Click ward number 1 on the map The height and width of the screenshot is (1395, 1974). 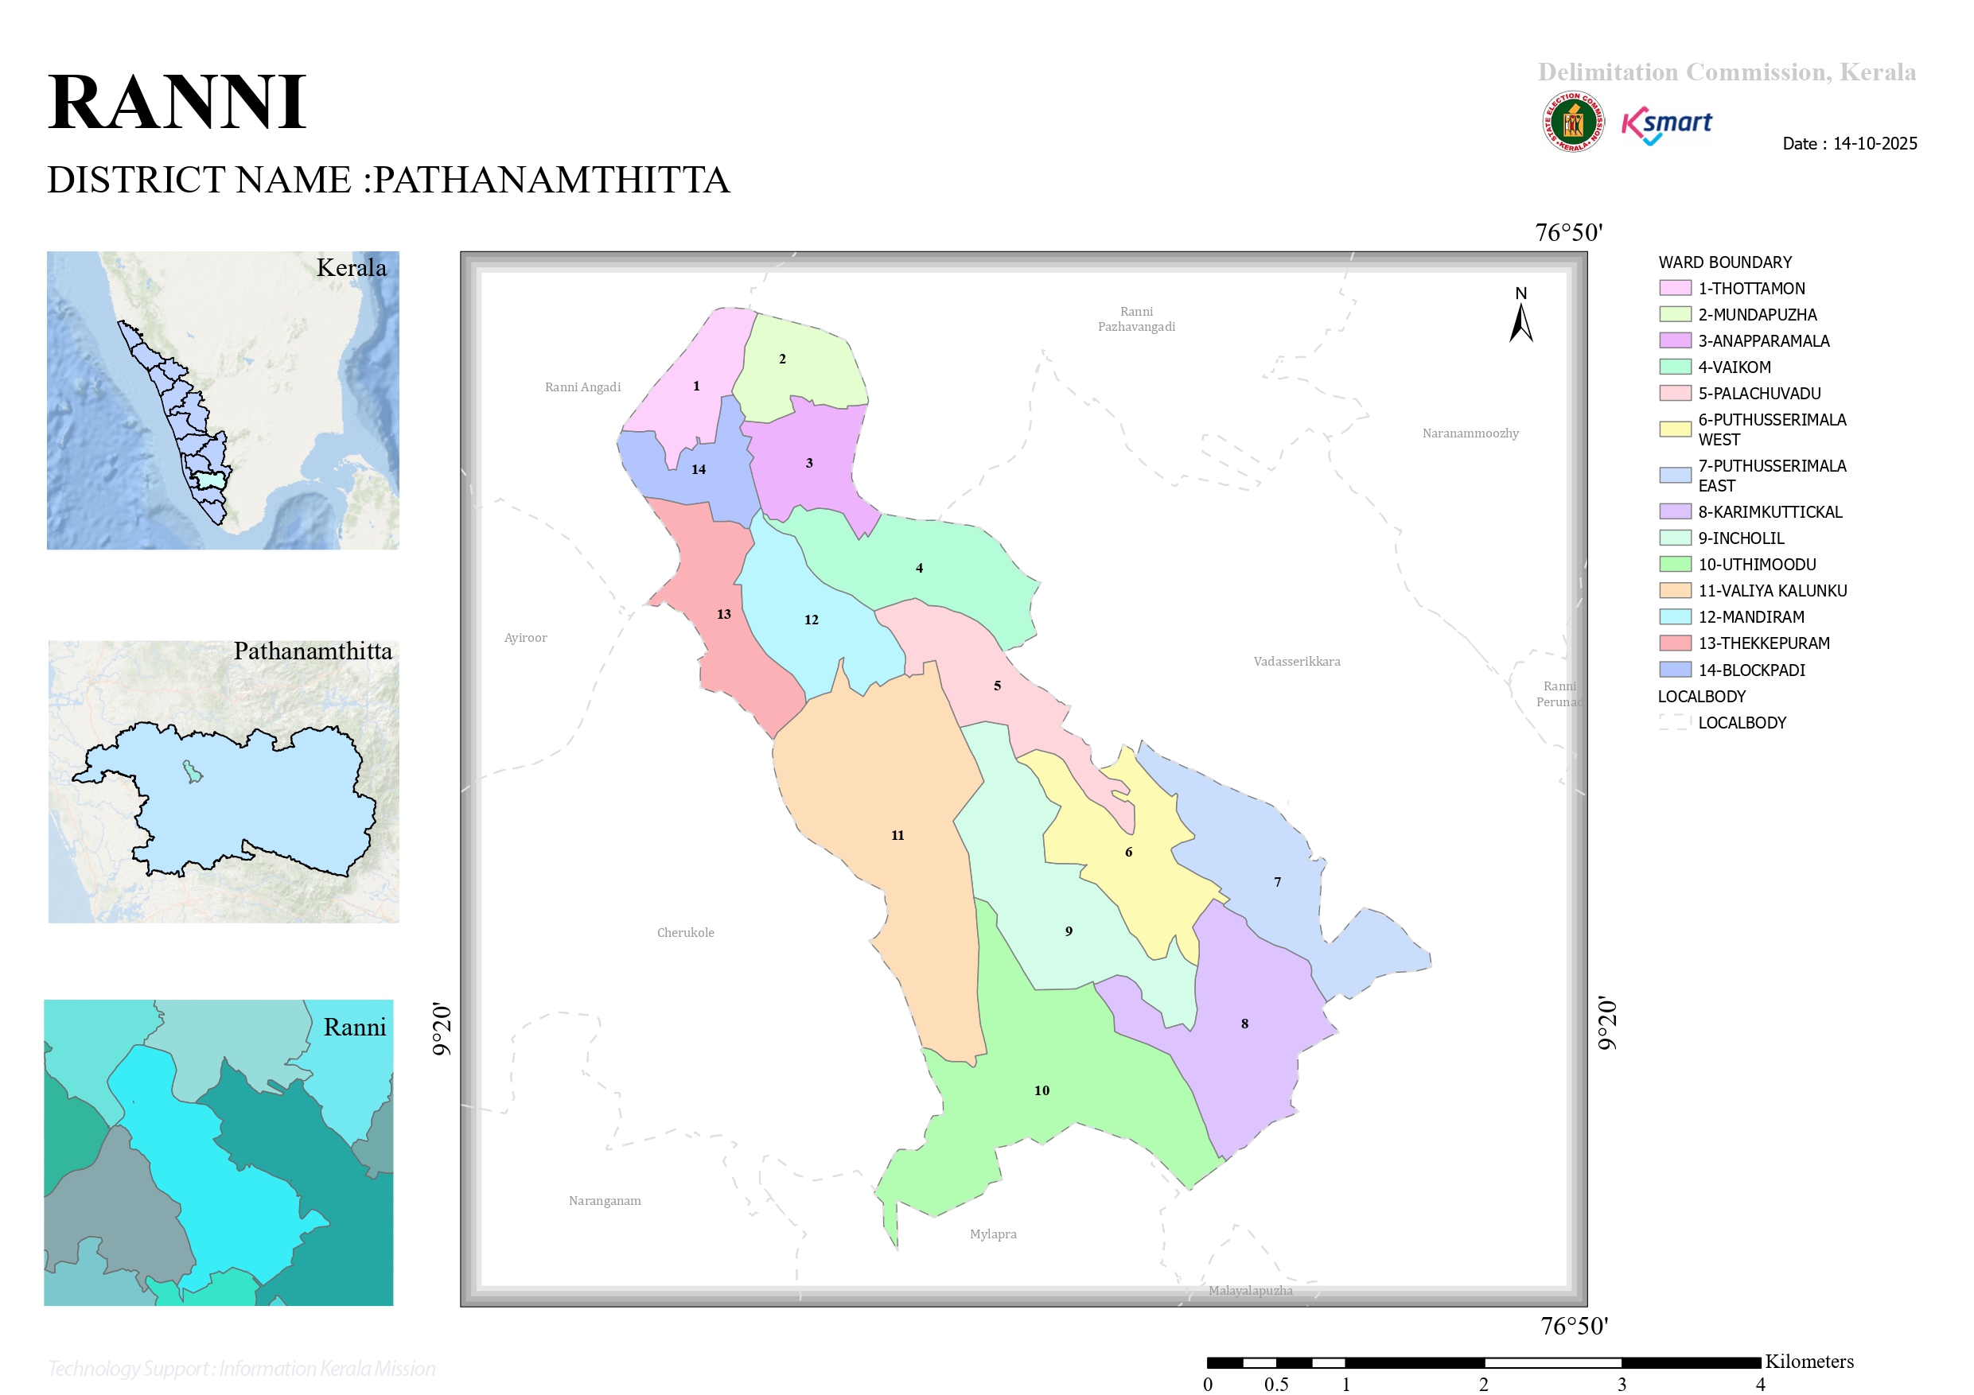[696, 386]
